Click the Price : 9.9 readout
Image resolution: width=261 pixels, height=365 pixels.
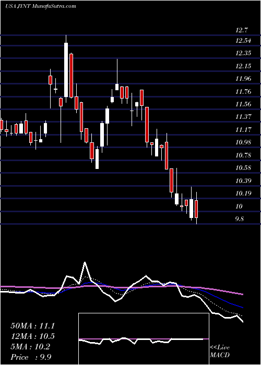point(31,357)
